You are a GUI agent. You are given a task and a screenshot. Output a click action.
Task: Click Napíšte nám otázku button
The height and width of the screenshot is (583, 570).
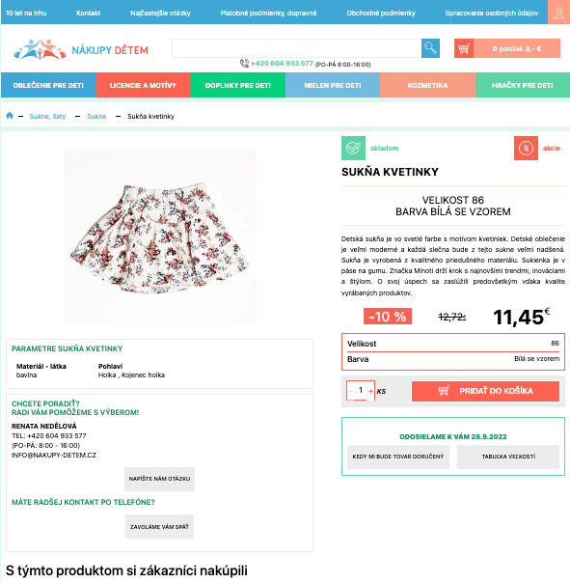click(x=159, y=479)
